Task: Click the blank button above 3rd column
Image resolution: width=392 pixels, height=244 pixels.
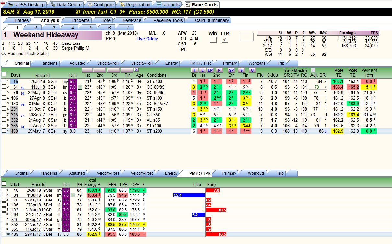Action: [x=113, y=70]
